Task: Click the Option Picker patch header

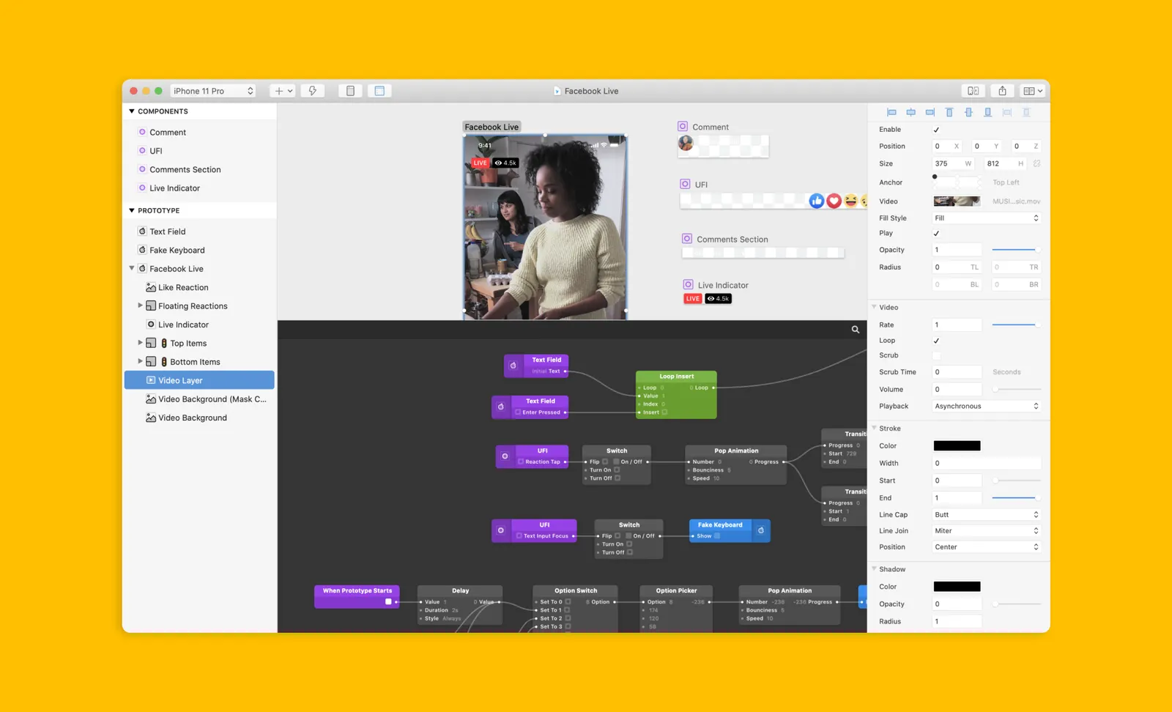Action: coord(676,590)
